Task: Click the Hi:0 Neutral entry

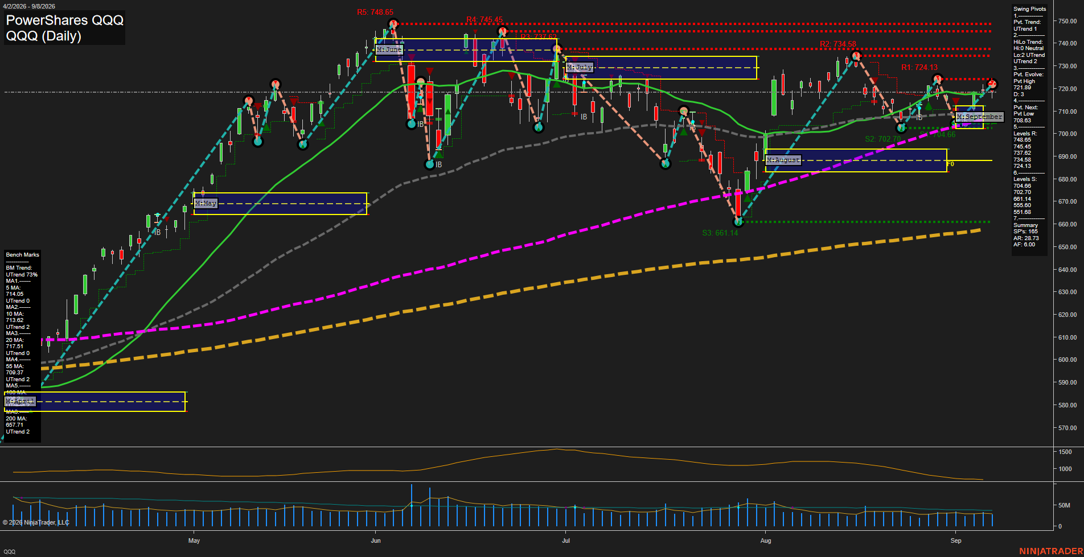Action: tap(1029, 48)
